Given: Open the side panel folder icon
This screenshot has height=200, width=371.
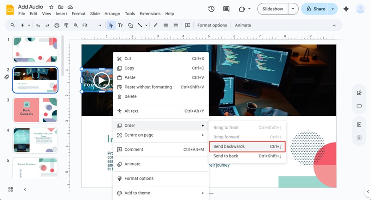Looking at the screenshot, I should tap(359, 106).
